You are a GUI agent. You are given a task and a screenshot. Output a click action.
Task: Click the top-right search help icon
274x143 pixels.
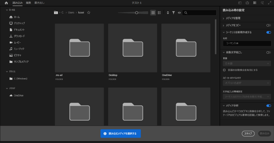(x=262, y=3)
